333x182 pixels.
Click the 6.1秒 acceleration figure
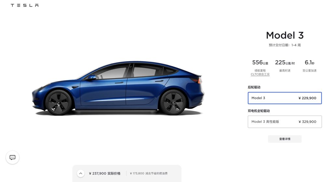click(310, 63)
